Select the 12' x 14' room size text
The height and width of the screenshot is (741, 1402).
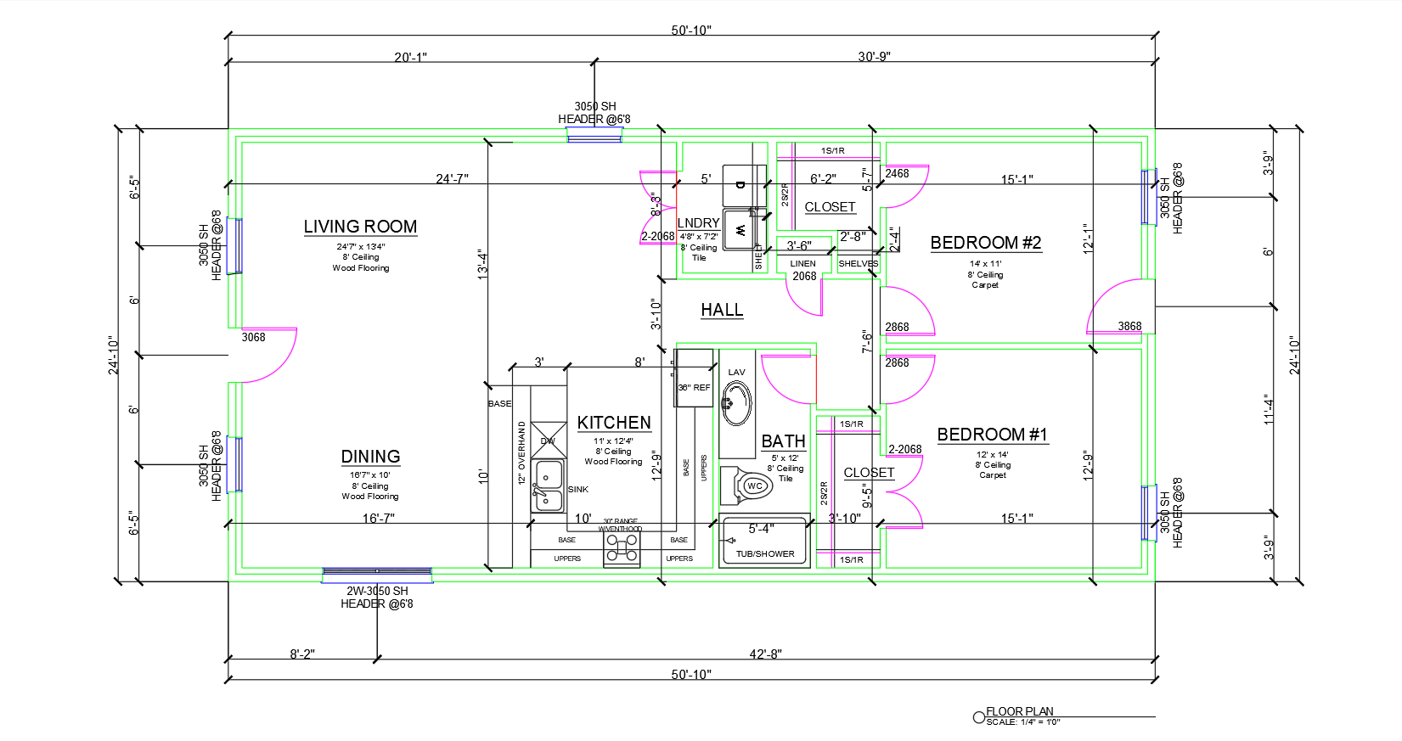tap(992, 455)
